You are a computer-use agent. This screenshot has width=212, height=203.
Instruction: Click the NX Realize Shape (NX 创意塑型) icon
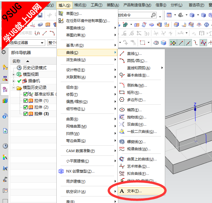(61, 171)
